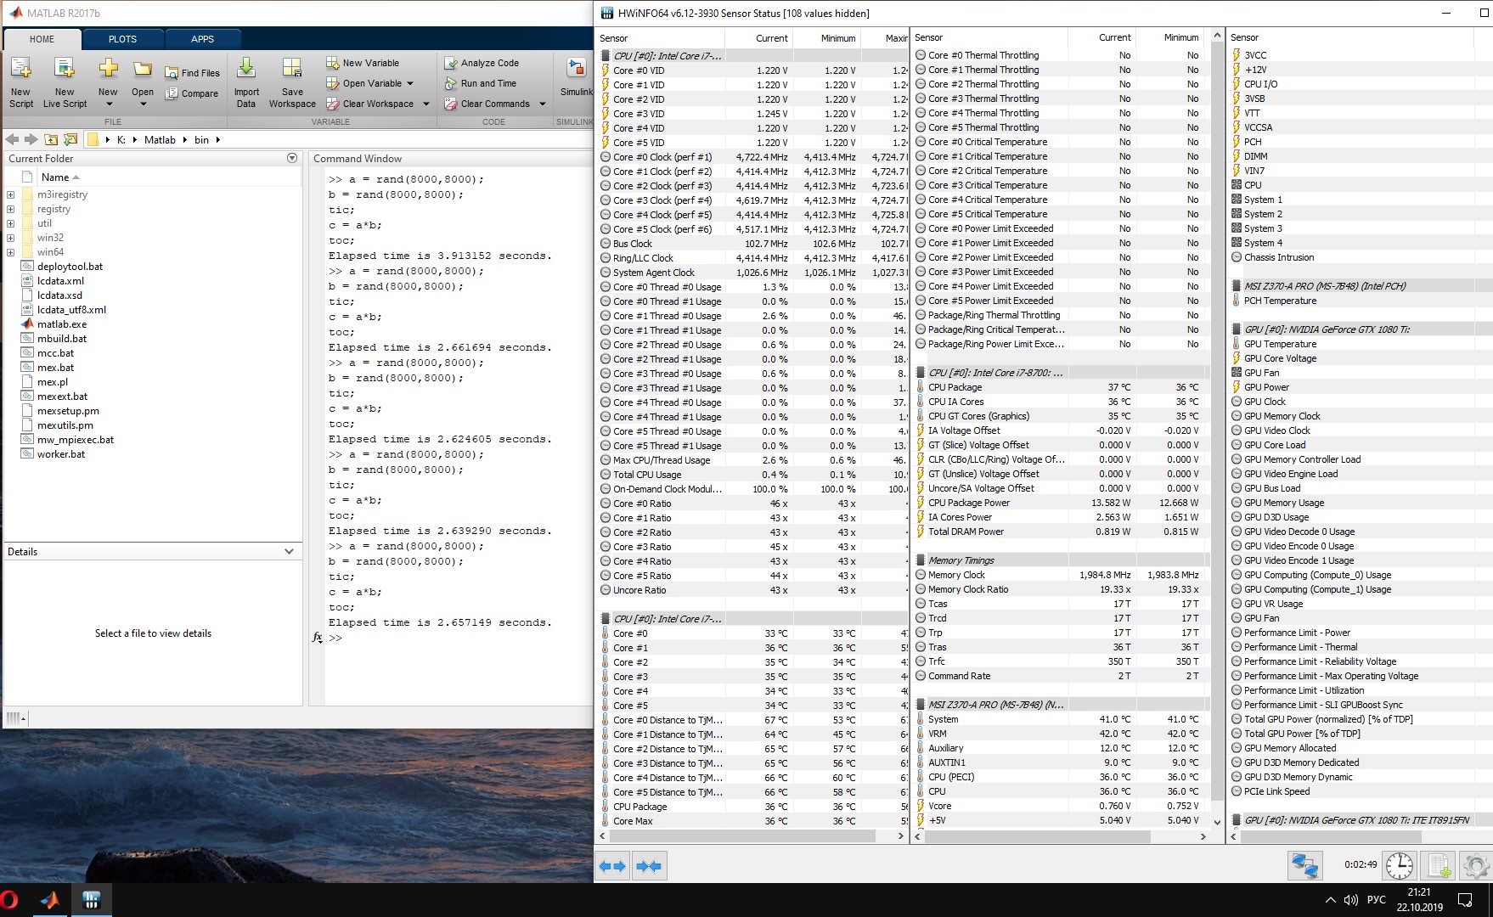Click the K: drive path segment
This screenshot has height=917, width=1493.
coord(121,139)
